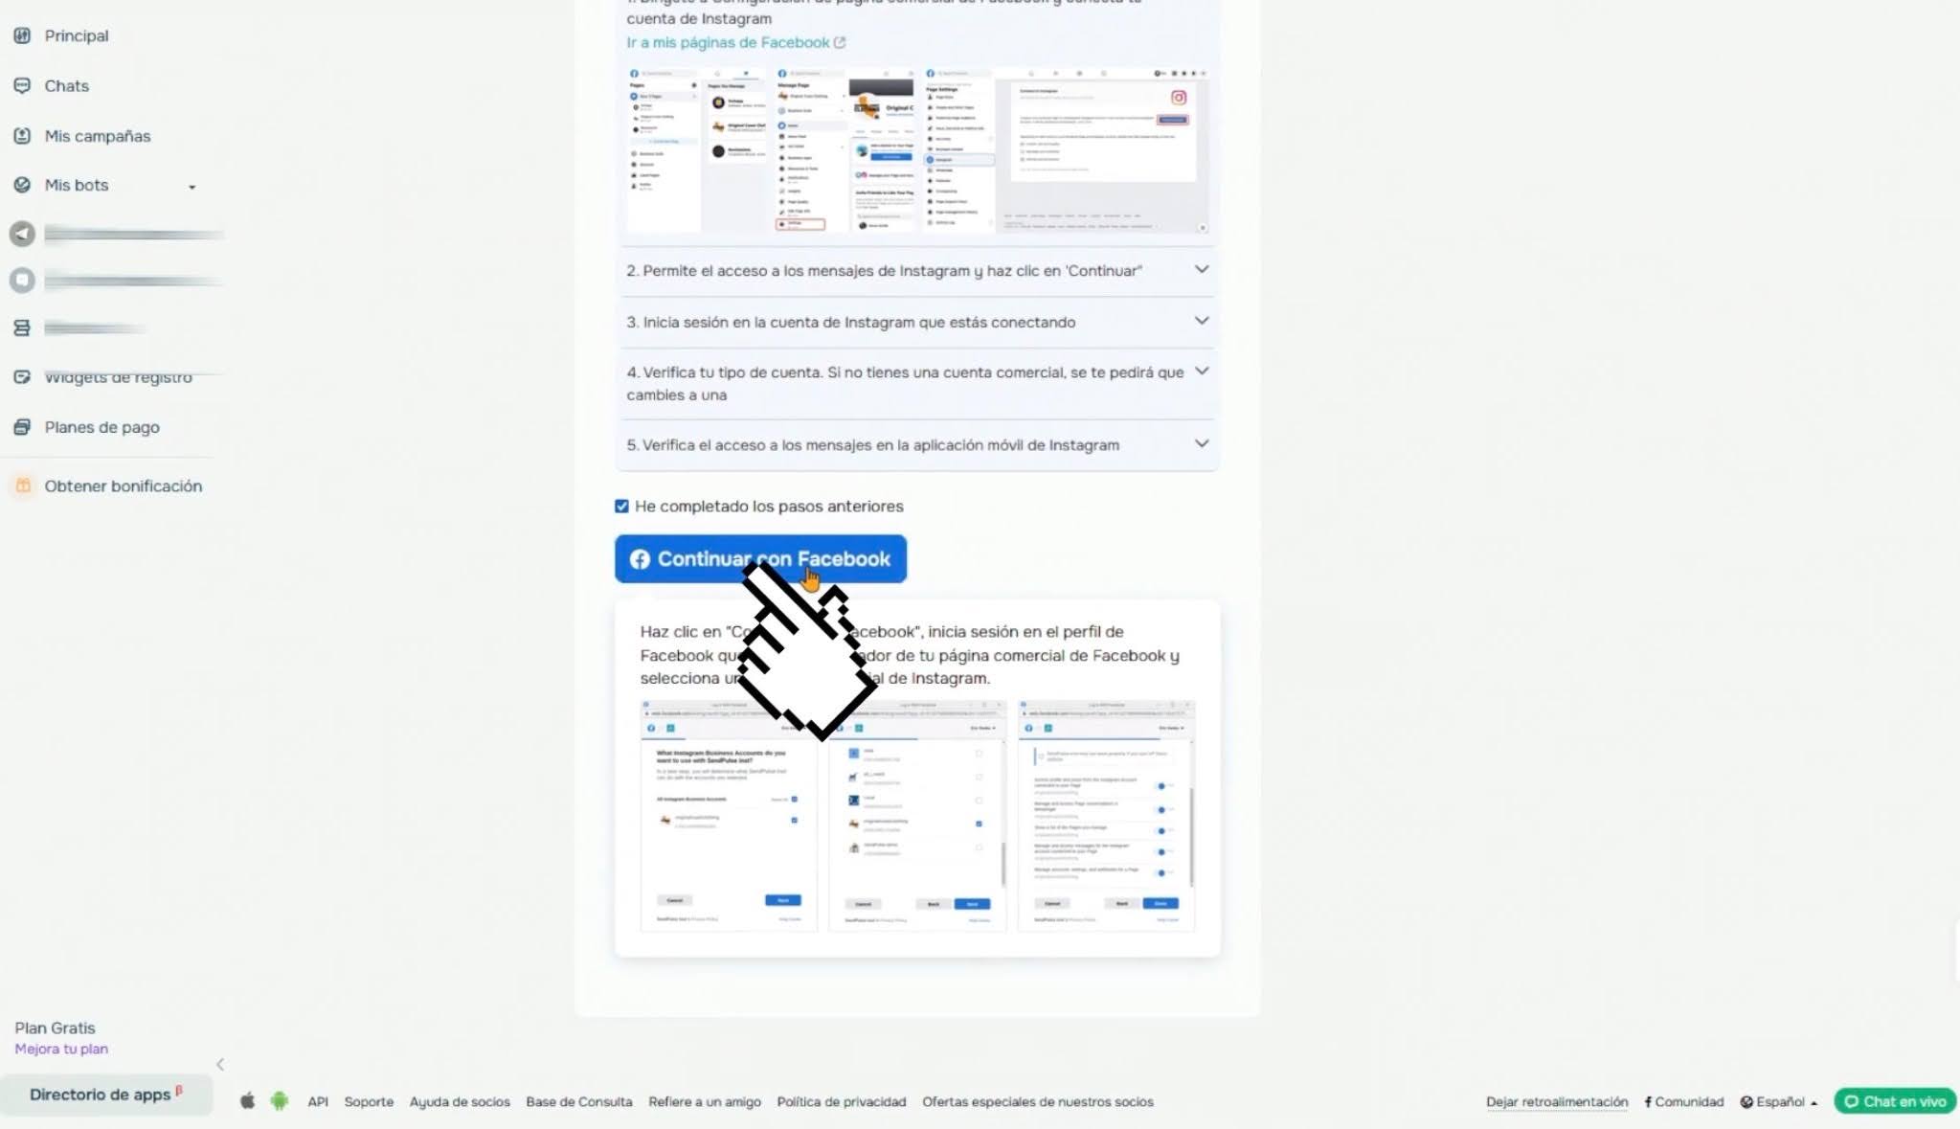Click the Apple app icon in footer
The width and height of the screenshot is (1960, 1129).
coord(247,1101)
